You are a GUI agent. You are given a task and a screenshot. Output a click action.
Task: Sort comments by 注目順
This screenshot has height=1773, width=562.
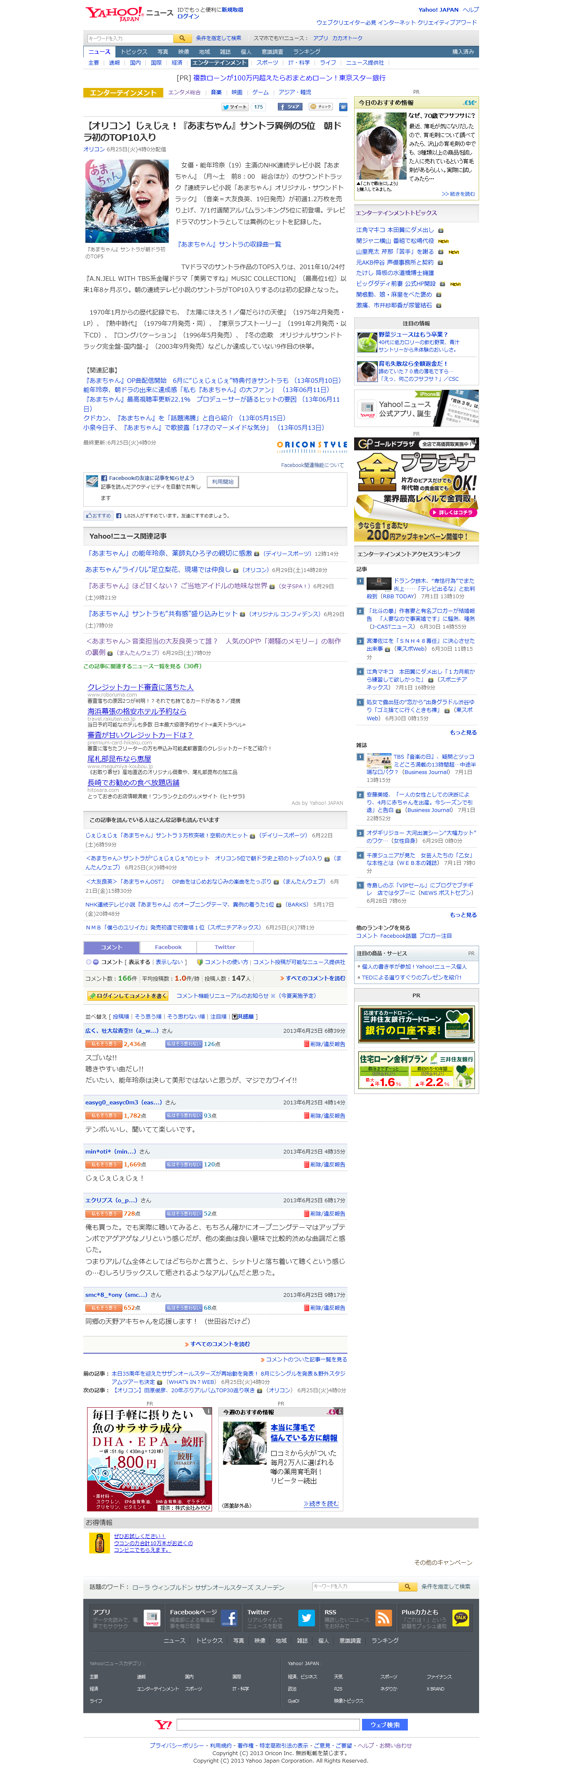click(218, 1016)
